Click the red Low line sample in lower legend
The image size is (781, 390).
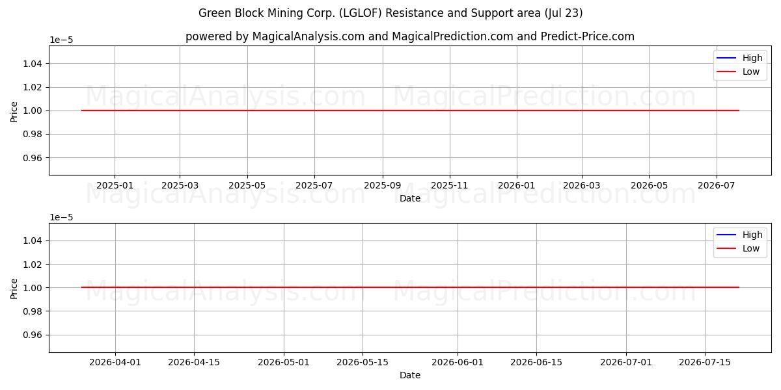(727, 249)
